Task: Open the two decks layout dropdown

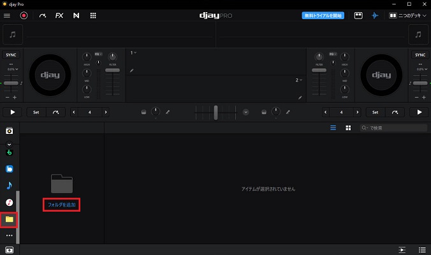Action: tap(407, 16)
